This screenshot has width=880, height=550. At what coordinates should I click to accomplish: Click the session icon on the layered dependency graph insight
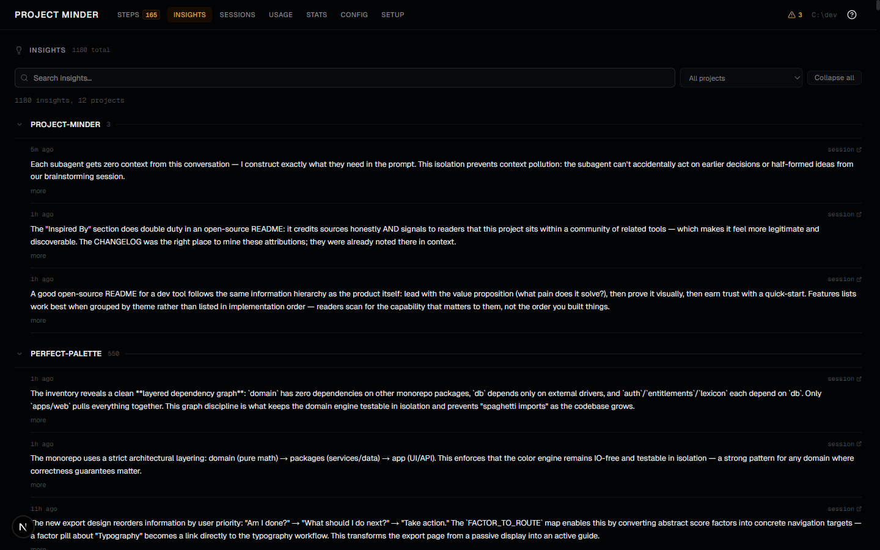click(859, 378)
